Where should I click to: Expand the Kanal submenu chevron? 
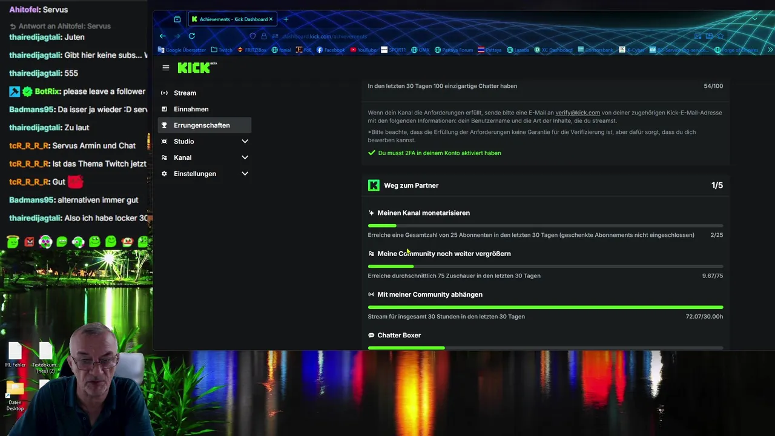point(245,157)
